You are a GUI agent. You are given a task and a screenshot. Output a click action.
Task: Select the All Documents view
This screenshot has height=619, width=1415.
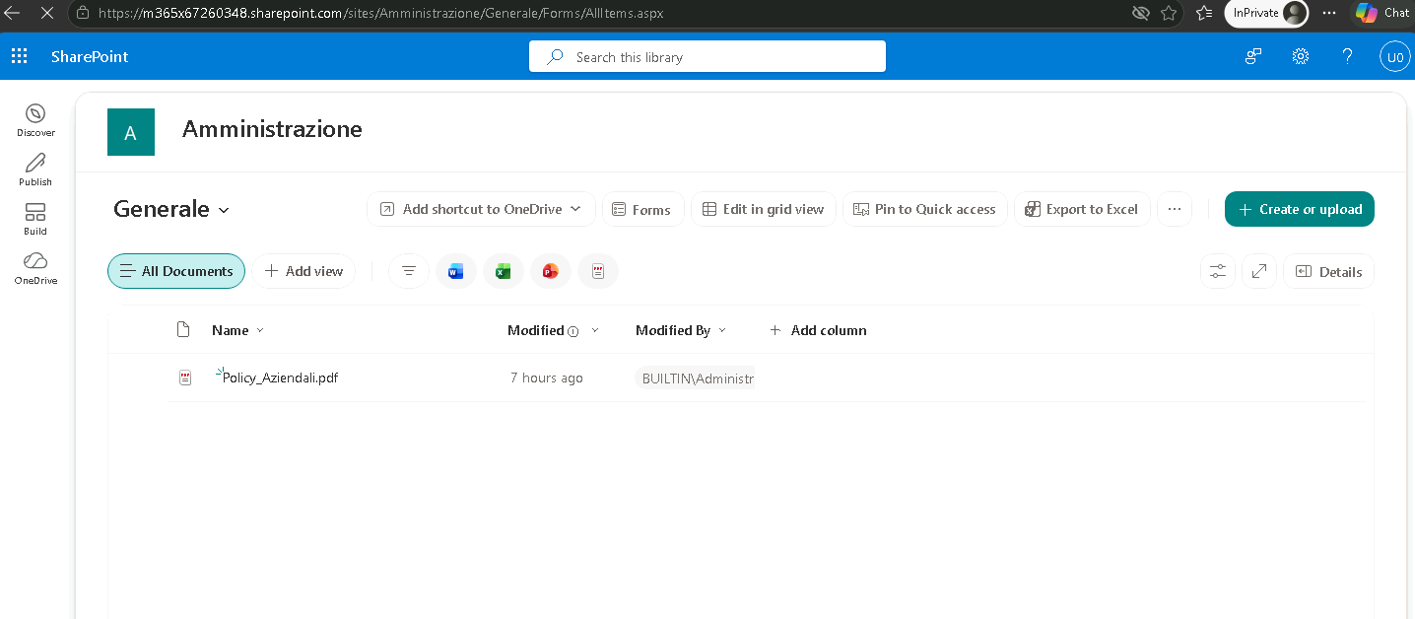pyautogui.click(x=176, y=271)
